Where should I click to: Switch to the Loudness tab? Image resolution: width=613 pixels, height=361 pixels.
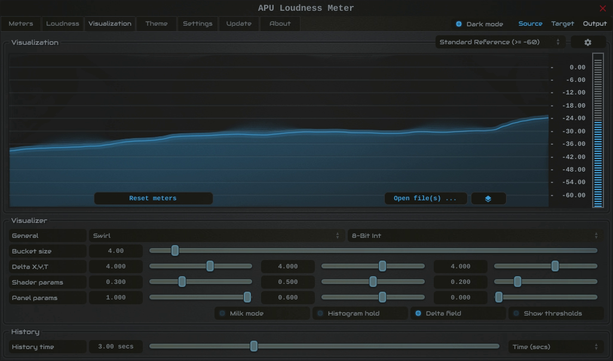click(x=63, y=23)
